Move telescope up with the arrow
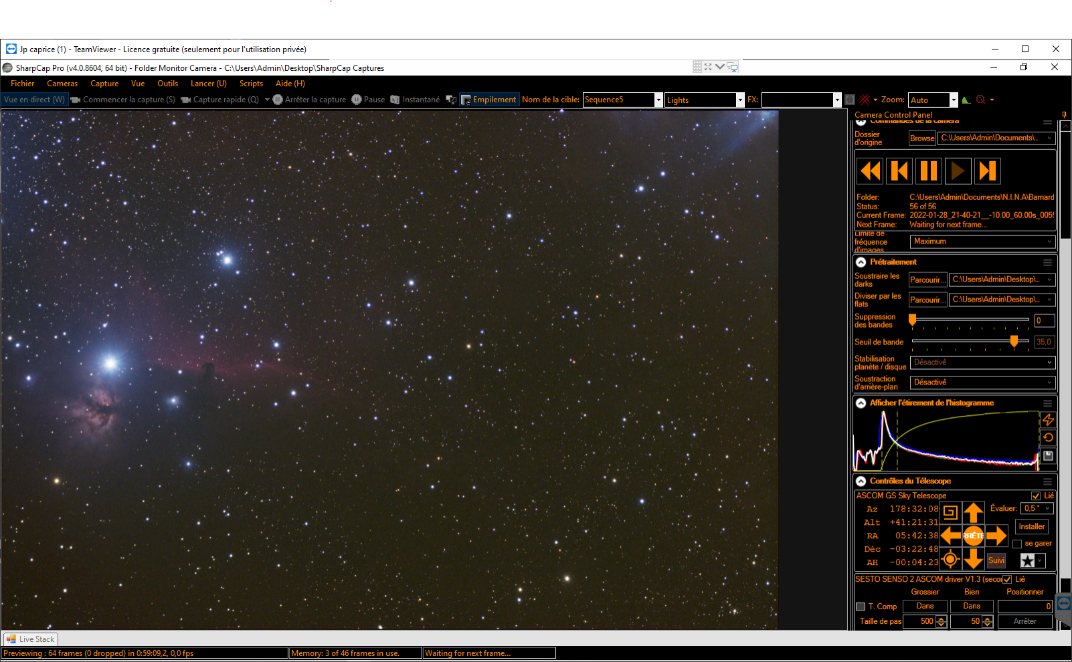Image resolution: width=1072 pixels, height=662 pixels. 974,513
